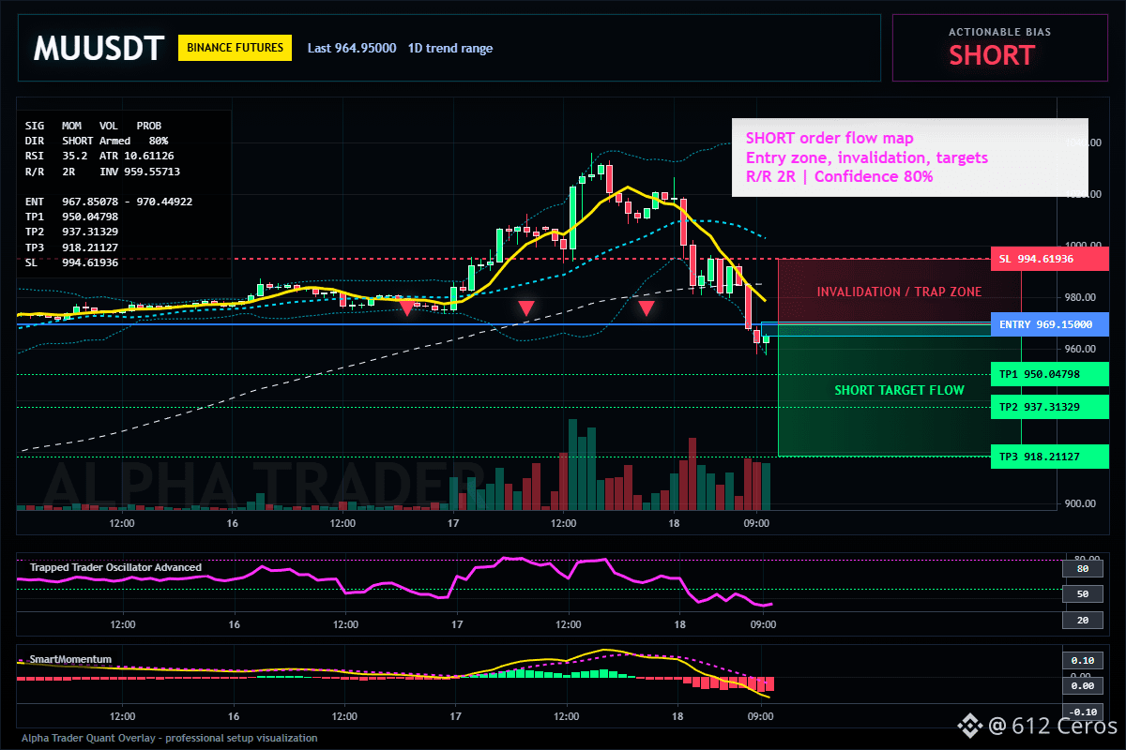The image size is (1126, 750).
Task: Click the ATR 10.61126 value in stats panel
Action: click(137, 156)
